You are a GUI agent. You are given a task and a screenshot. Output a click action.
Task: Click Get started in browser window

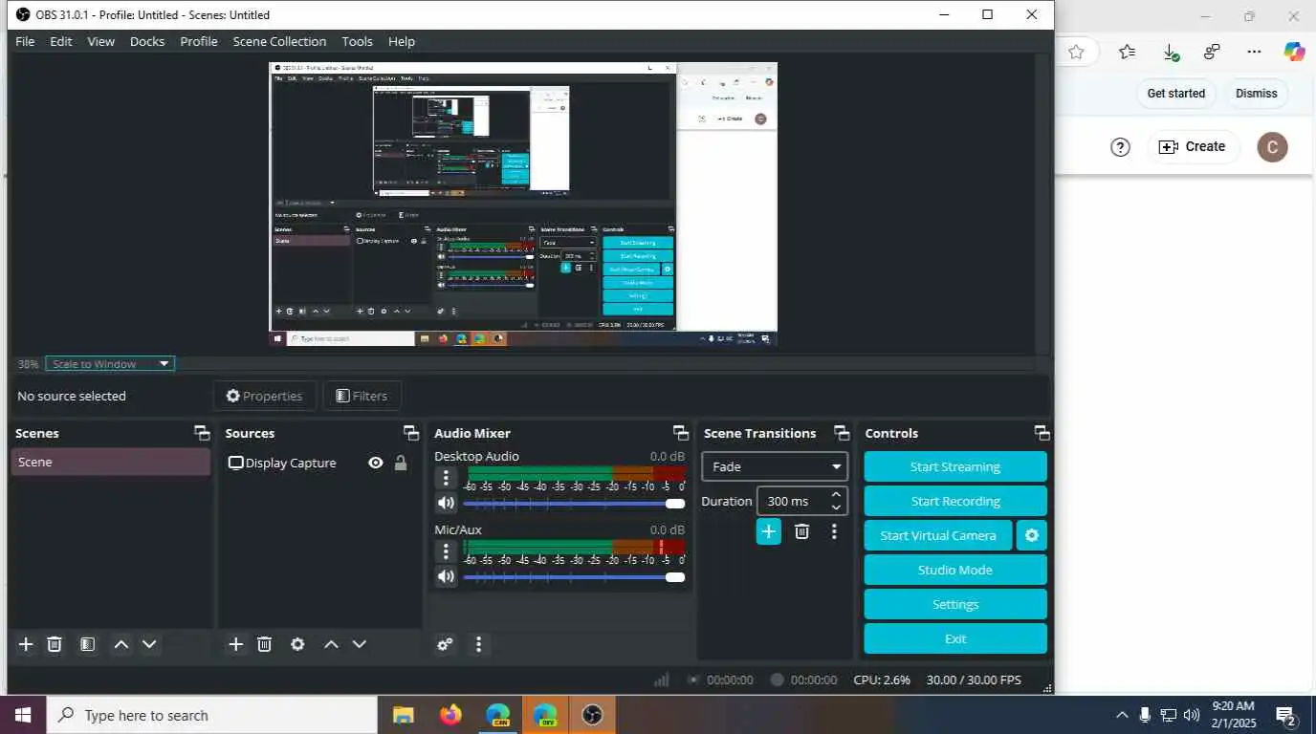click(1175, 93)
